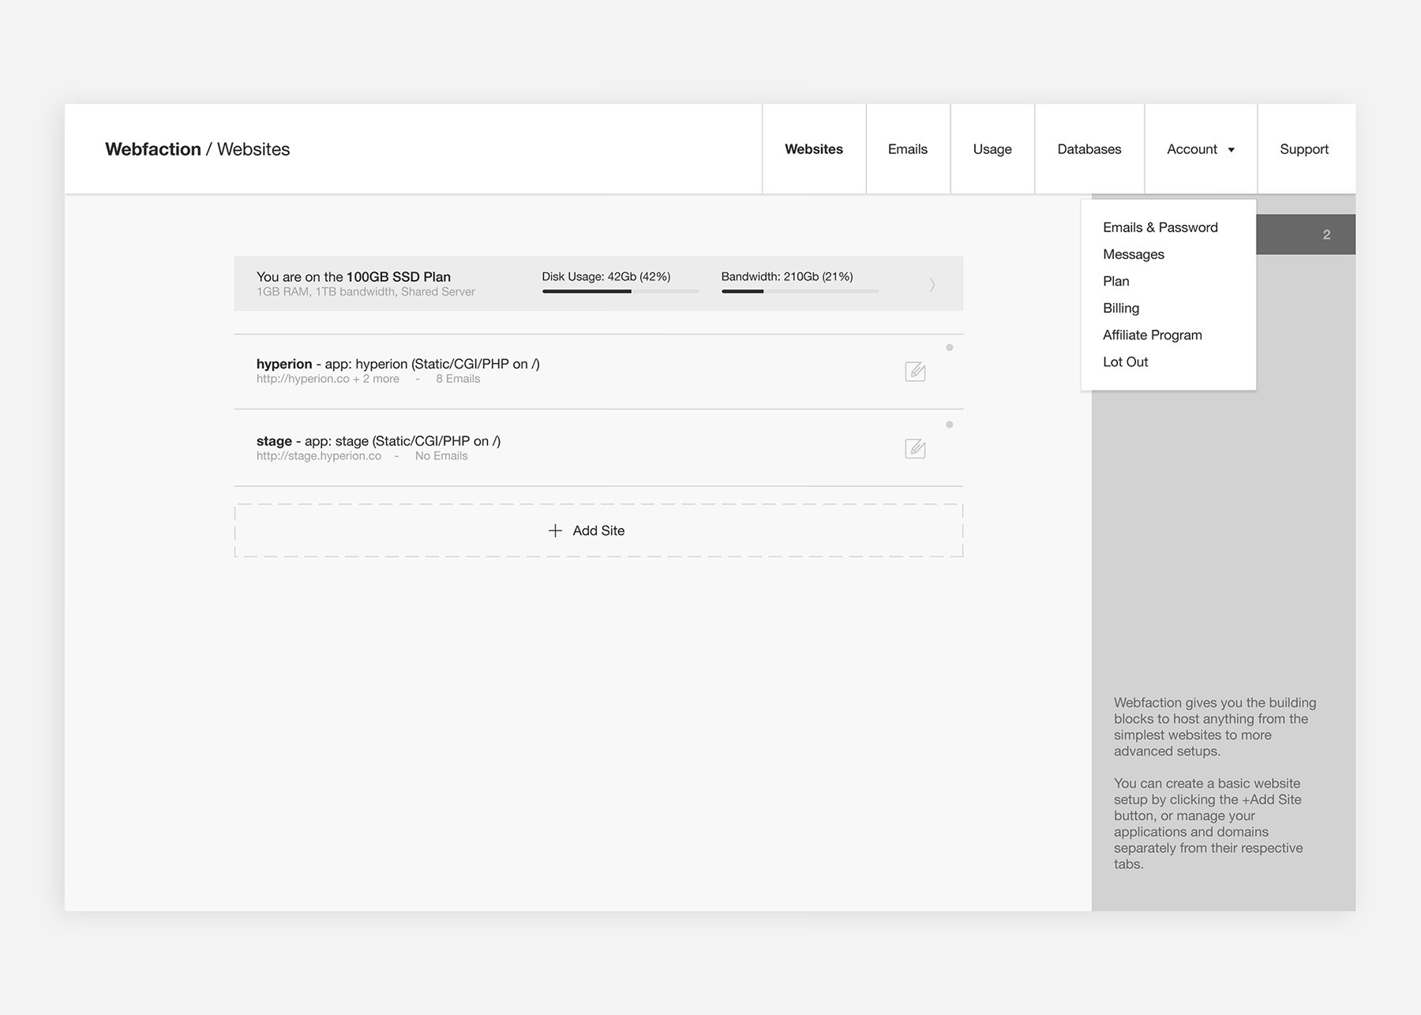Click the hyperion row status dot
1421x1015 pixels.
[950, 347]
